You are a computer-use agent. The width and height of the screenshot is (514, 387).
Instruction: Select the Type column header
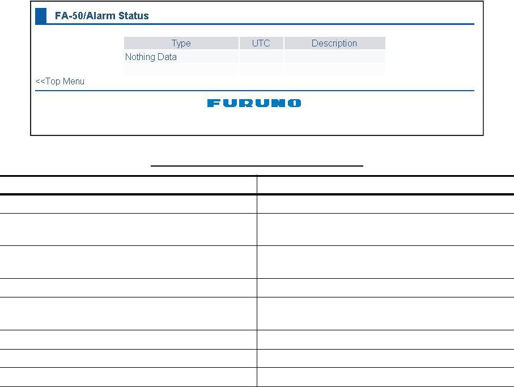coord(181,43)
